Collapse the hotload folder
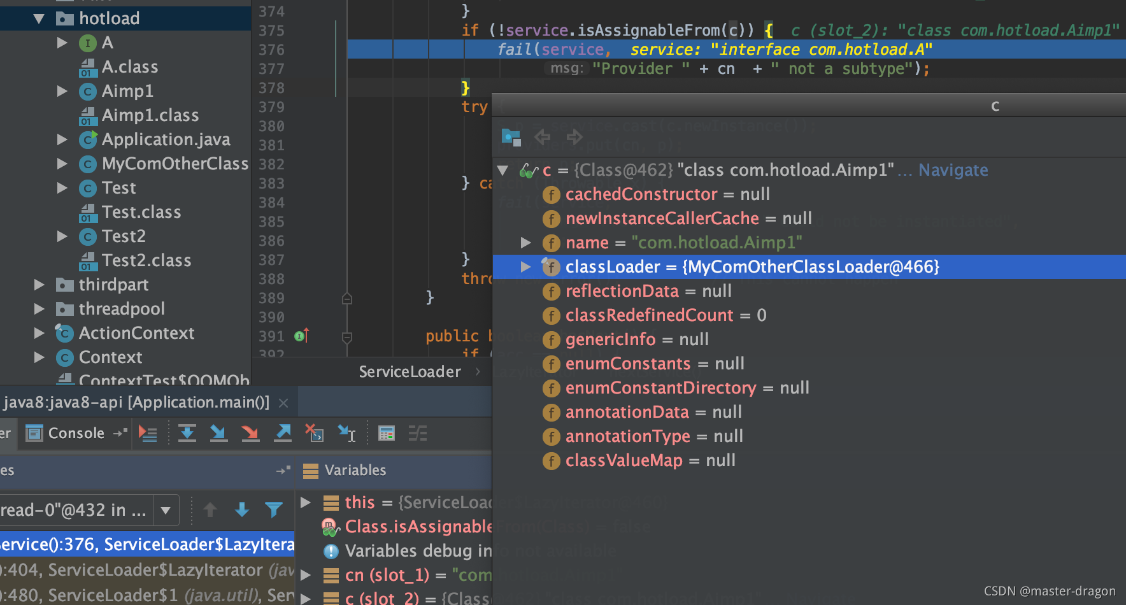The width and height of the screenshot is (1126, 605). (x=39, y=18)
